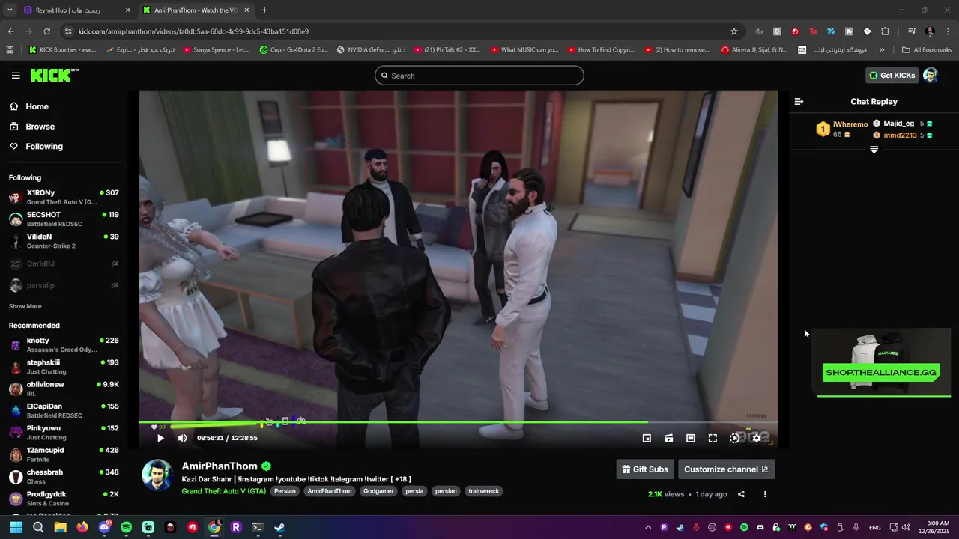Open AmirPhanThom channel name link
This screenshot has width=959, height=539.
[x=220, y=466]
